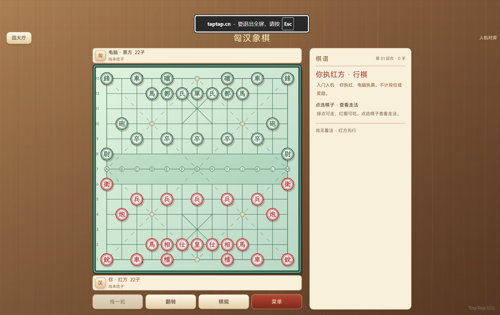Select the red 炮 cannon on row 4 left
The image size is (500, 315).
click(122, 214)
